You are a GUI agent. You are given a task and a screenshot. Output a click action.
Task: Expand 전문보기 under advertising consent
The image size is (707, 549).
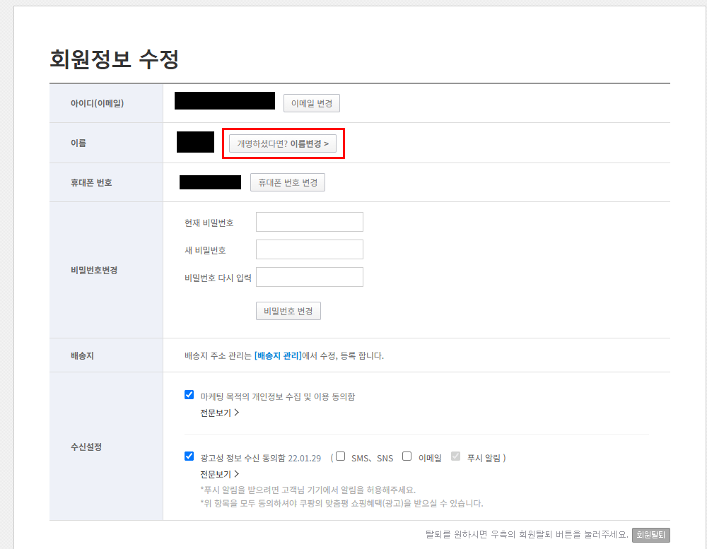pyautogui.click(x=215, y=474)
